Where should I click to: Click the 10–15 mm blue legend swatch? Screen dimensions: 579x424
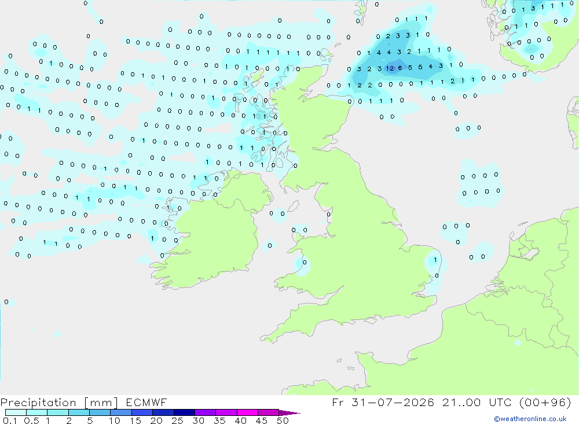[x=121, y=412]
